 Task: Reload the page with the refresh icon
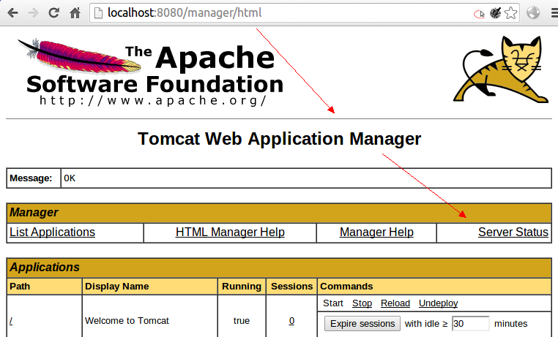pyautogui.click(x=53, y=13)
